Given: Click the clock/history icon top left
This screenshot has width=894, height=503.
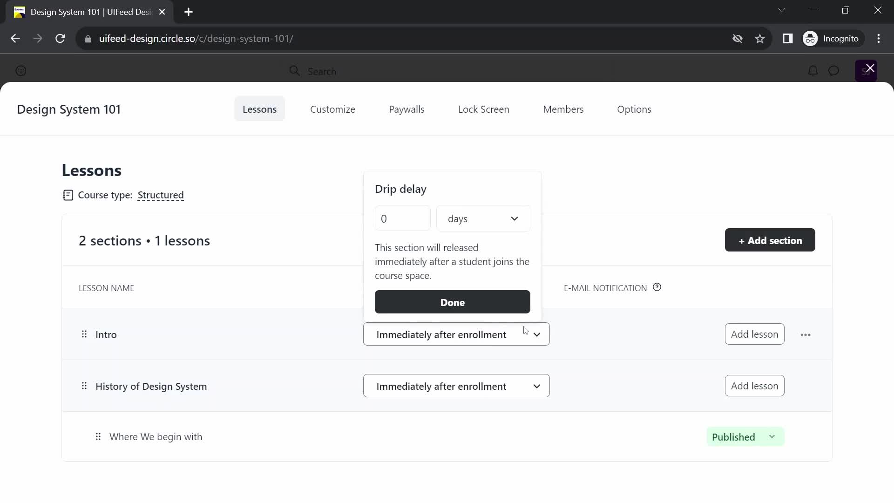Looking at the screenshot, I should 20,70.
